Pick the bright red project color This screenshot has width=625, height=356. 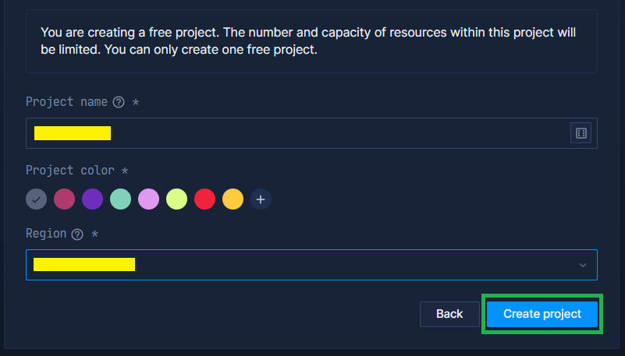click(x=205, y=199)
